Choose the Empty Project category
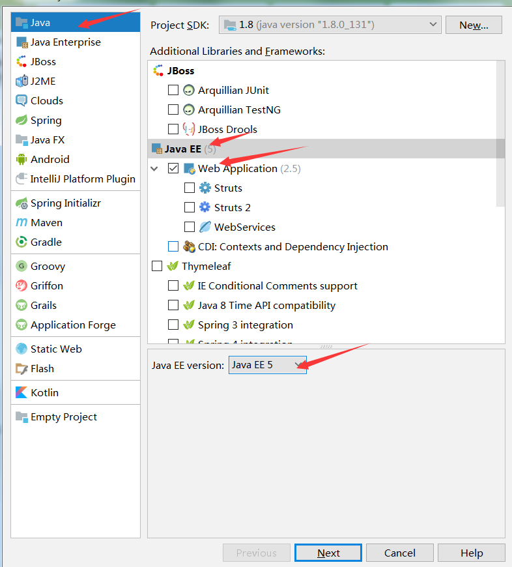The image size is (512, 567). pos(63,417)
